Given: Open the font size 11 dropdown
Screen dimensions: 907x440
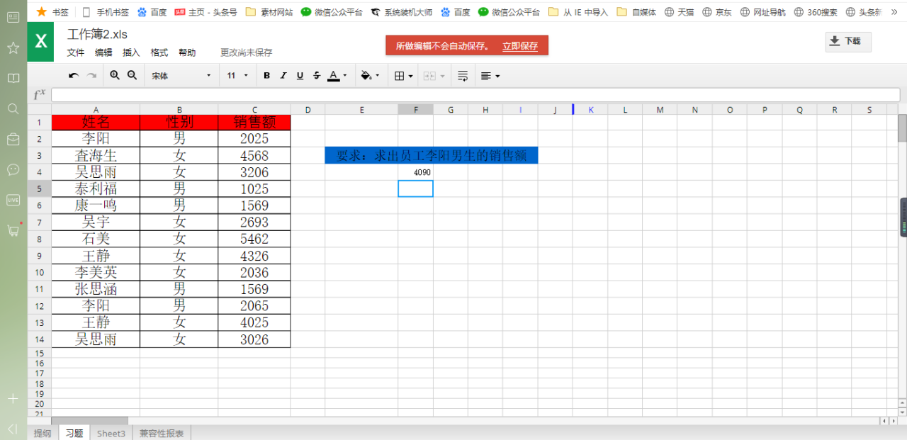Looking at the screenshot, I should (x=238, y=76).
